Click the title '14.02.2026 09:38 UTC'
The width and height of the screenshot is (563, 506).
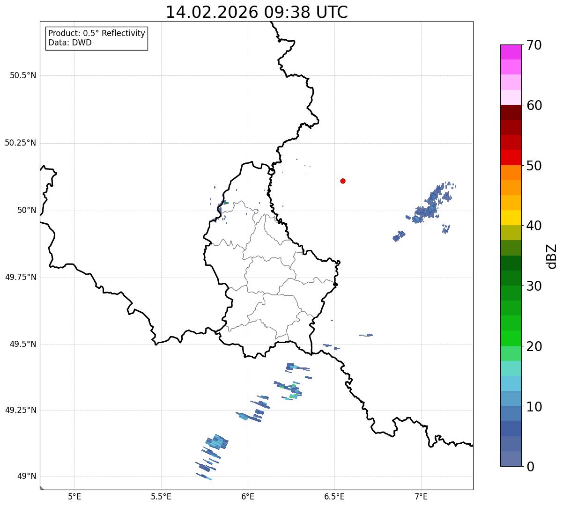coord(257,12)
